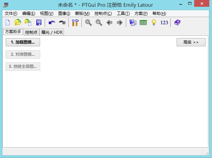Undo the last action
Viewport: 212px width, 158px height.
click(52, 23)
